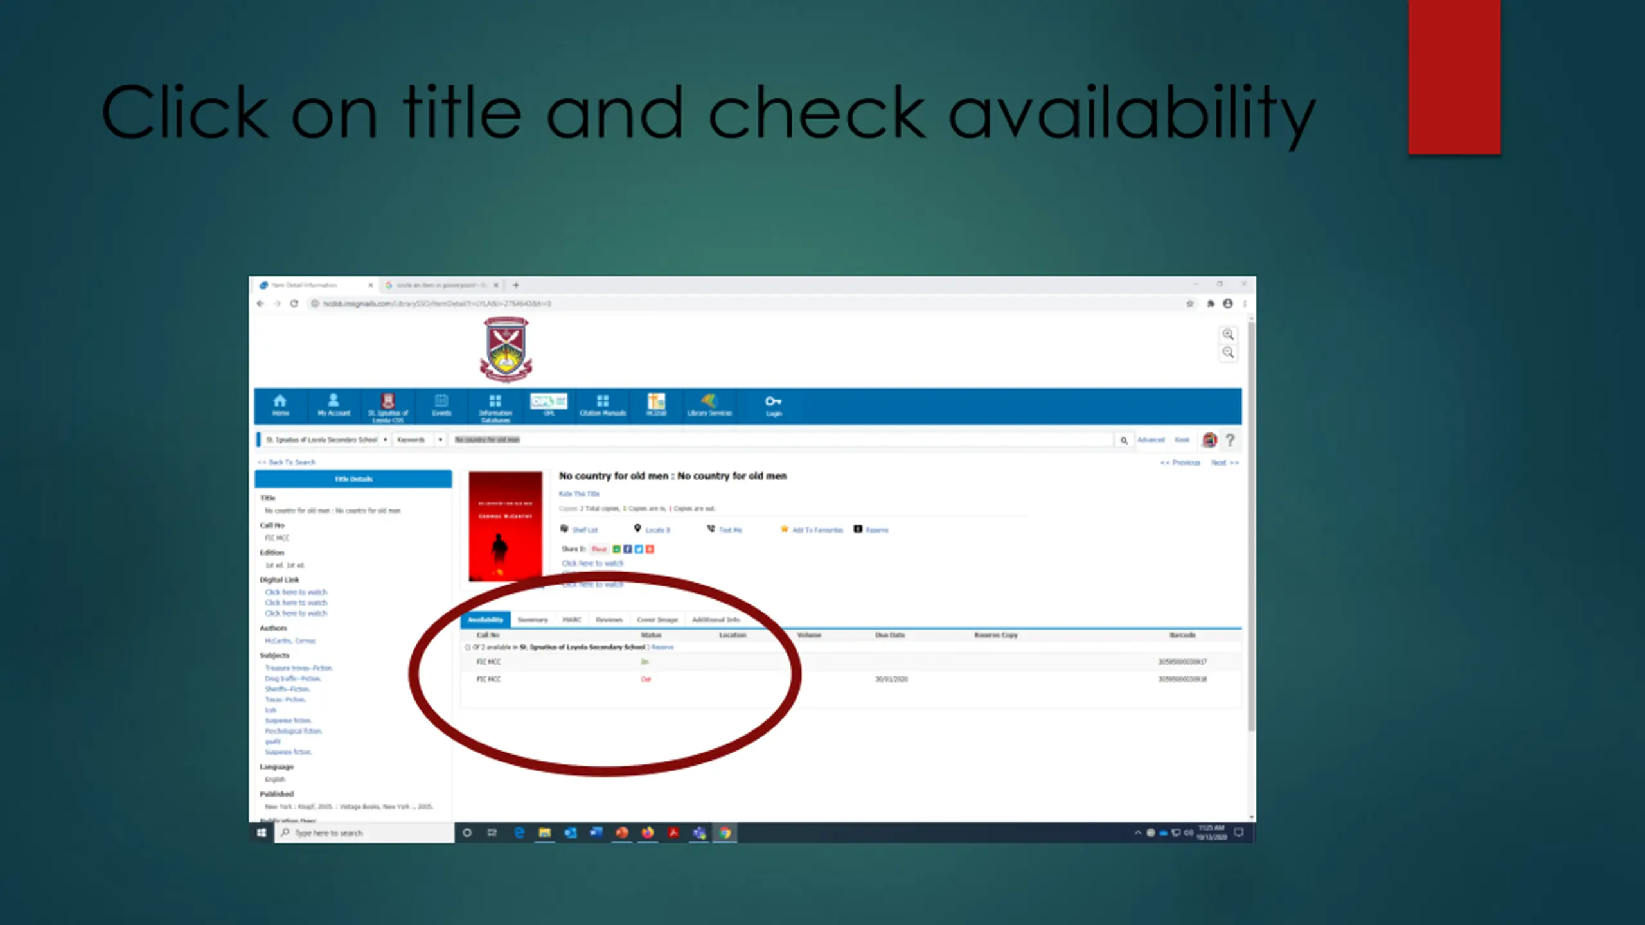The height and width of the screenshot is (925, 1645).
Task: Open Information Databases grid icon
Action: [495, 401]
